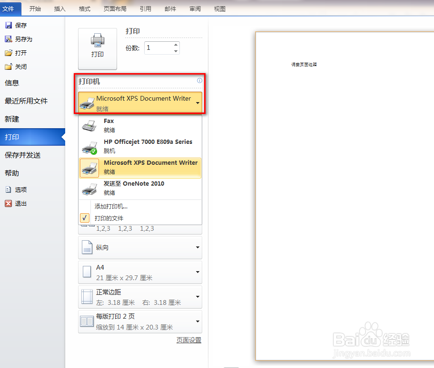Select HP Officejet 7000 E809a Series printer
This screenshot has width=434, height=368.
[140, 146]
